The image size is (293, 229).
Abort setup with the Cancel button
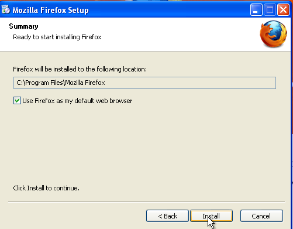tap(261, 216)
